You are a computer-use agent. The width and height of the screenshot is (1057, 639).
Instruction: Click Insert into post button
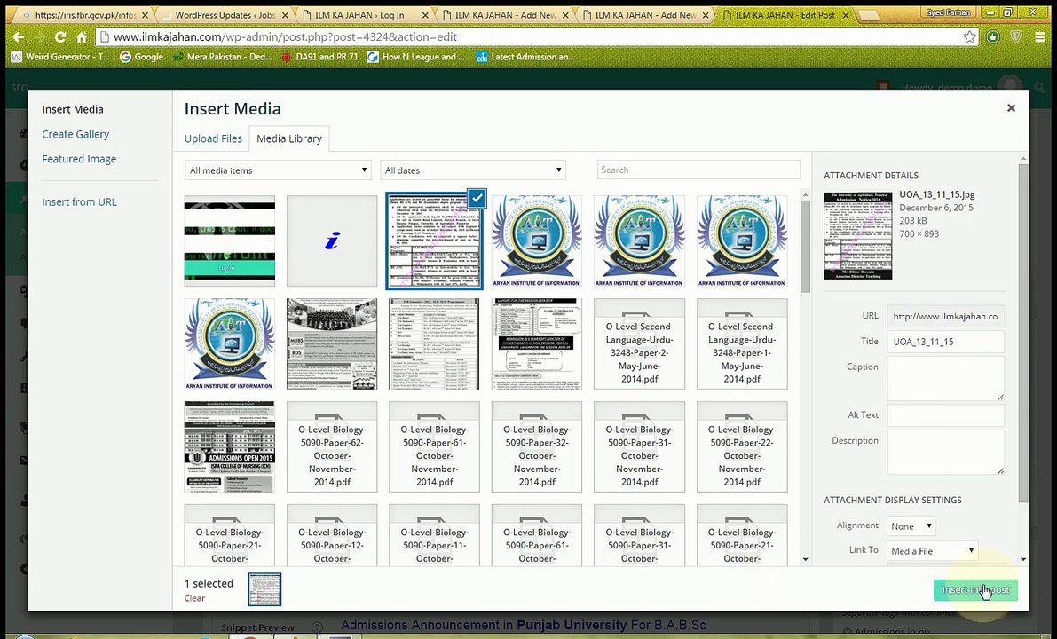click(x=975, y=590)
